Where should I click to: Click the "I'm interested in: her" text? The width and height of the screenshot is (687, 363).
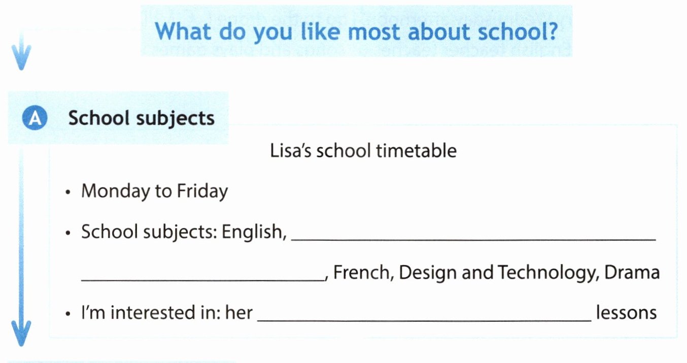[x=167, y=312]
